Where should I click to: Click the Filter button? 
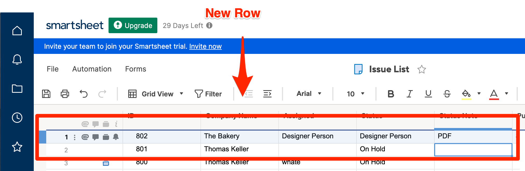(x=208, y=94)
